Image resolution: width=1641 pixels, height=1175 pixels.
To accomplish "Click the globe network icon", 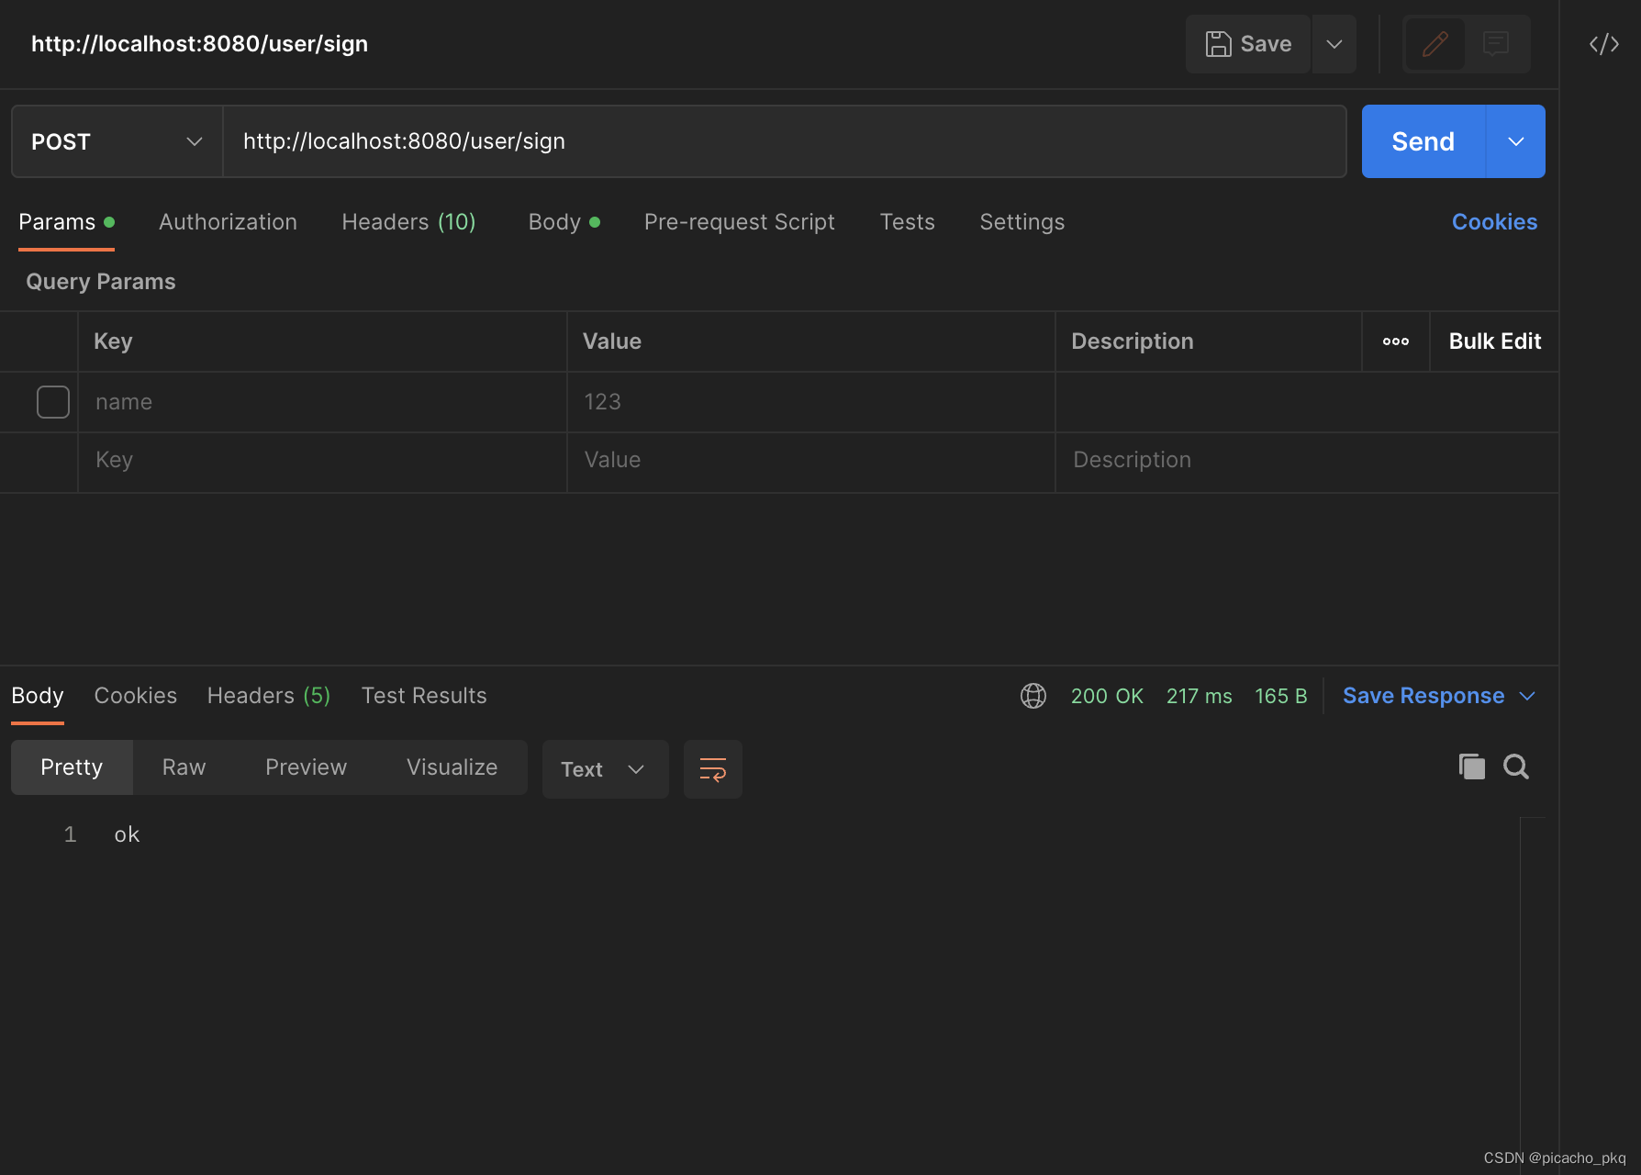I will 1033,696.
